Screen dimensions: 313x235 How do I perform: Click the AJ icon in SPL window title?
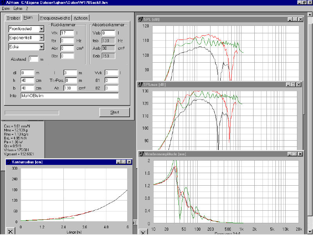[x=141, y=19]
